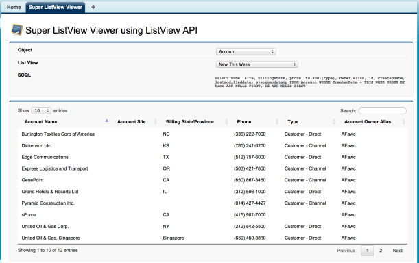This screenshot has height=263, width=419.
Task: Click the AFawc alias in the sForce row
Action: tap(348, 214)
